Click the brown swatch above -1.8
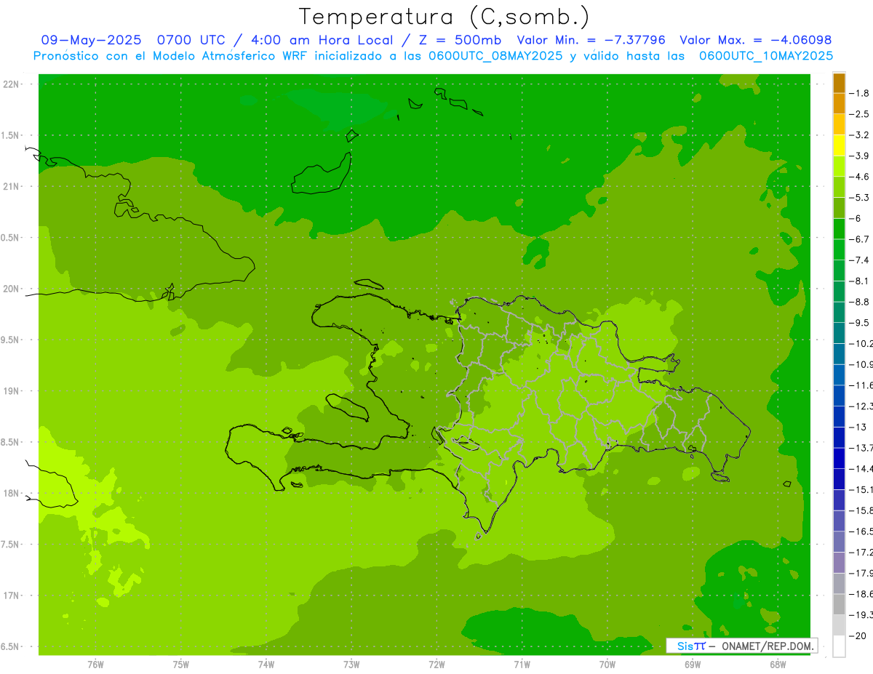Screen dimensions: 873x674 pyautogui.click(x=839, y=83)
